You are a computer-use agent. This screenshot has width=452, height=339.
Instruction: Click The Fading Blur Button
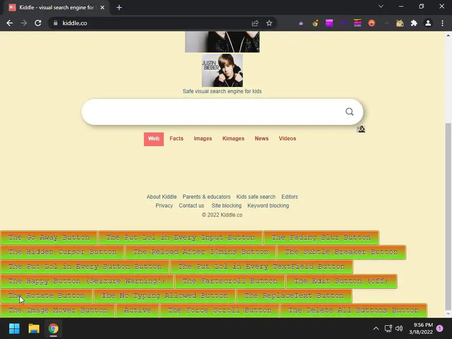(x=321, y=238)
